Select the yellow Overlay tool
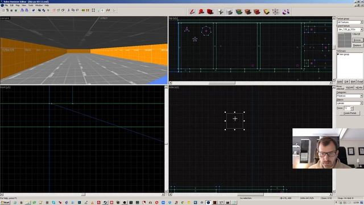Screen dimensions: 364x205 (266, 11)
